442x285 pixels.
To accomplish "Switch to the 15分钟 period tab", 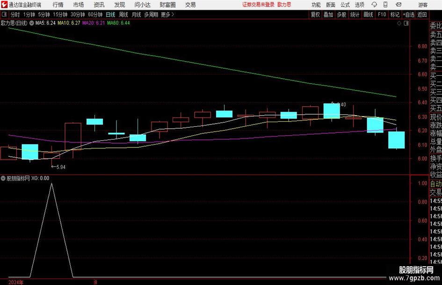I will click(x=60, y=15).
